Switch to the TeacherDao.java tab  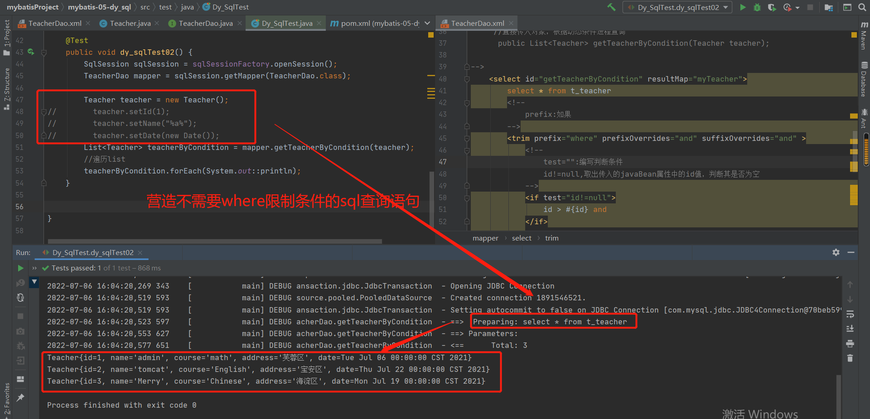click(206, 23)
